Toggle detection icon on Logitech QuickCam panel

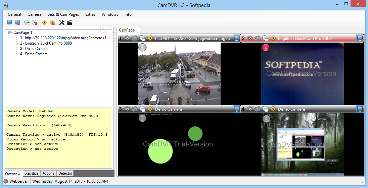click(273, 38)
